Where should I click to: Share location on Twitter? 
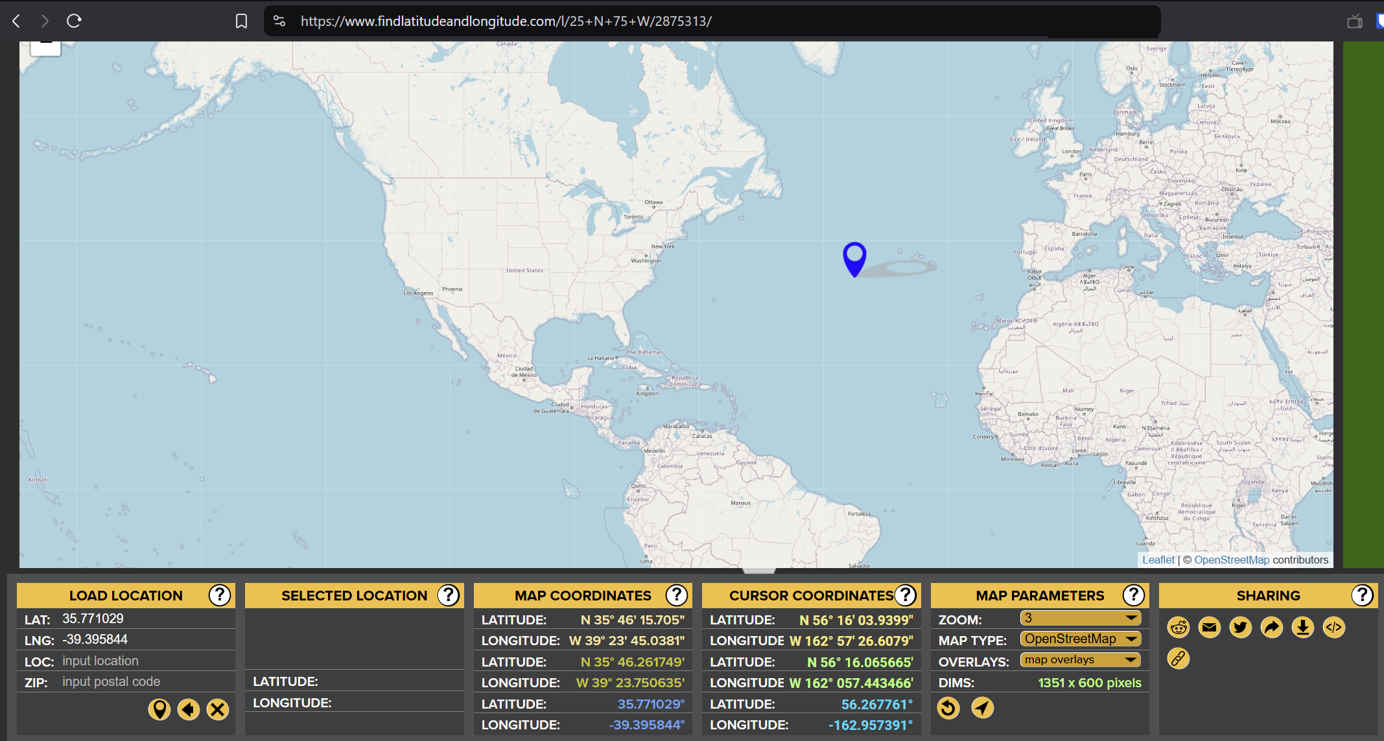[1241, 627]
